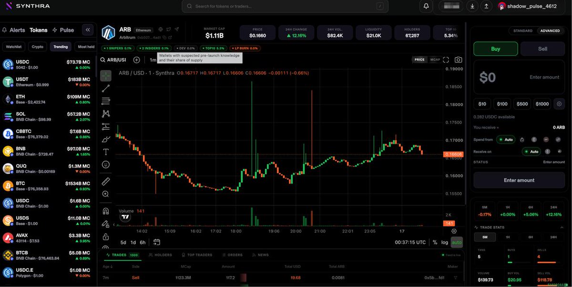Toggle percent scale on chart
This screenshot has height=287, width=572.
point(435,242)
